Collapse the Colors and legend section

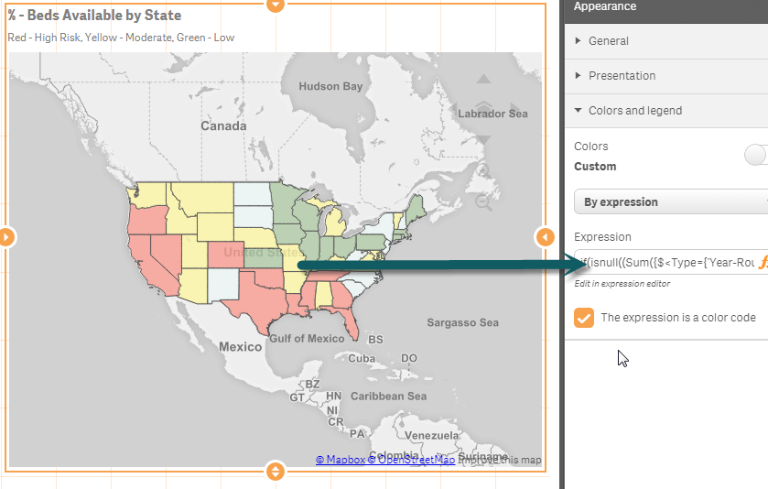click(666, 111)
